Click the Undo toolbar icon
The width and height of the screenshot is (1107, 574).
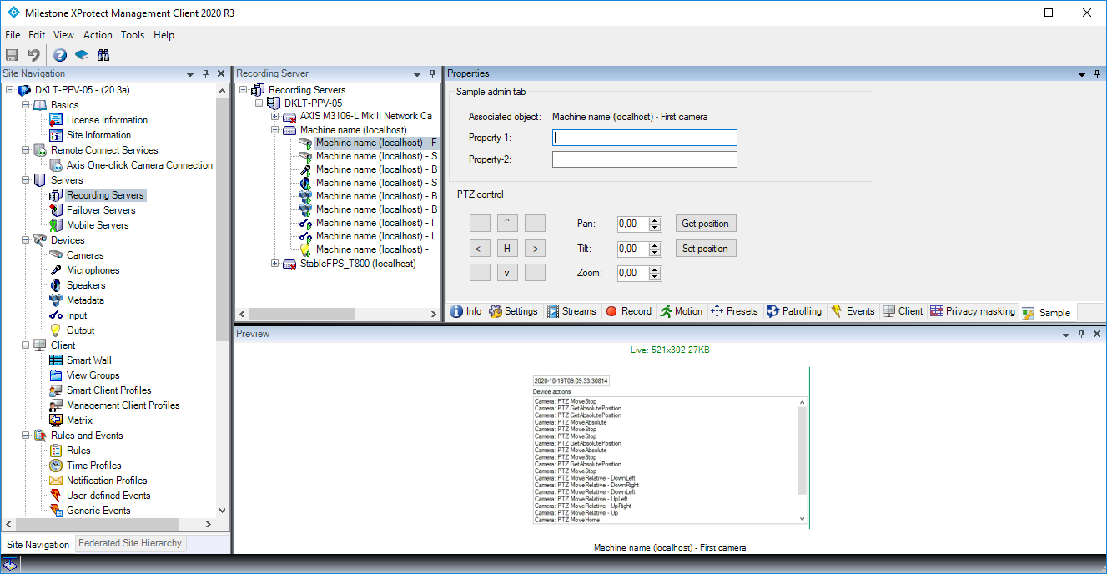pyautogui.click(x=33, y=55)
